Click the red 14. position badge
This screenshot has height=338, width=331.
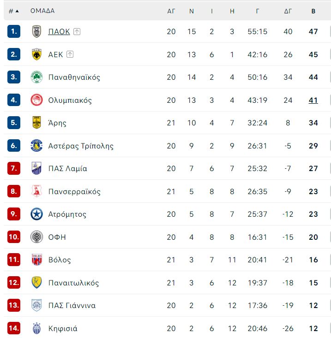click(x=14, y=328)
